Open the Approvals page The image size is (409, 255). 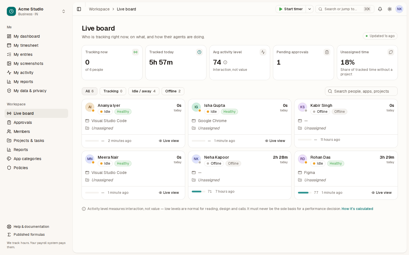pyautogui.click(x=36, y=122)
